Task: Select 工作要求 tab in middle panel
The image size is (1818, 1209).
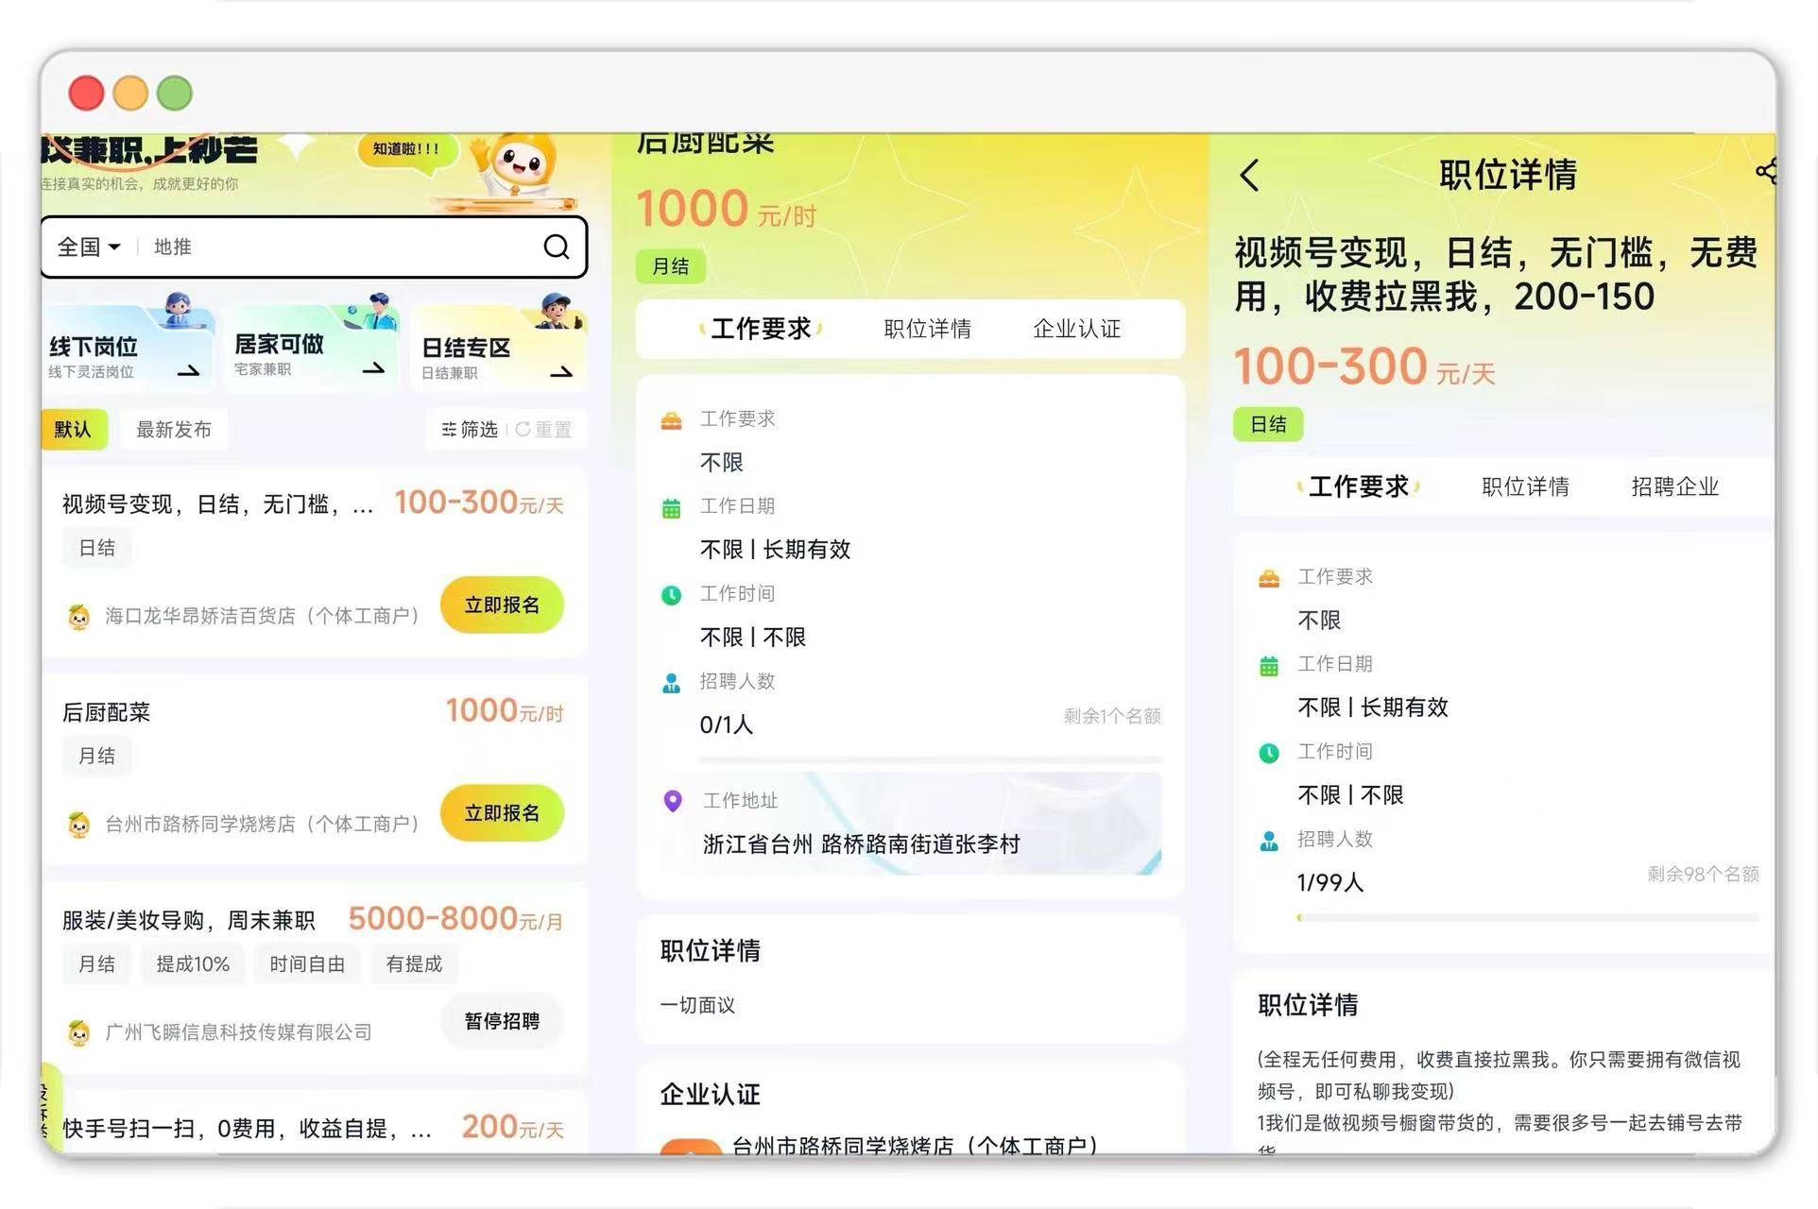Action: coord(761,329)
